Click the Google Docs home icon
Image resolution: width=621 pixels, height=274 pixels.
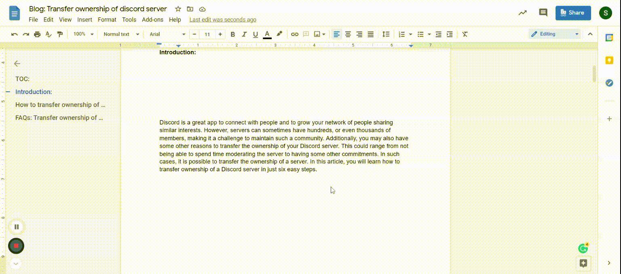15,14
